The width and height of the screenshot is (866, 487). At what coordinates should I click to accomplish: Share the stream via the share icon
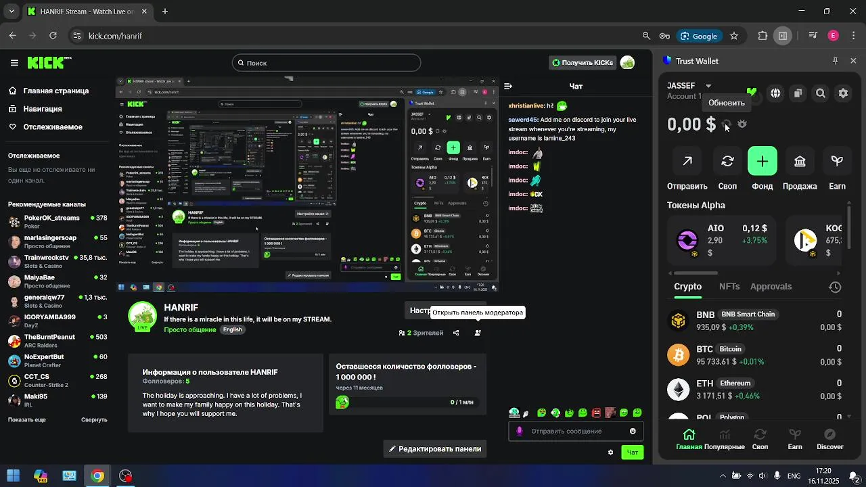click(456, 333)
